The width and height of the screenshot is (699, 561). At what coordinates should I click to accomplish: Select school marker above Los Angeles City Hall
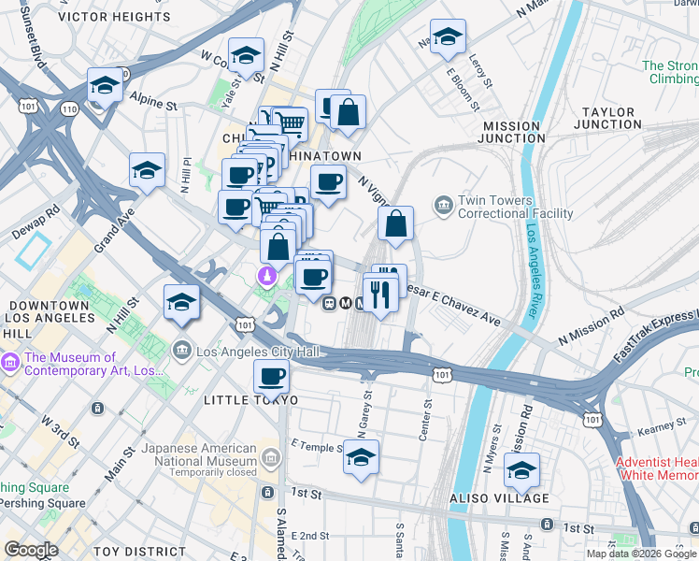[181, 303]
